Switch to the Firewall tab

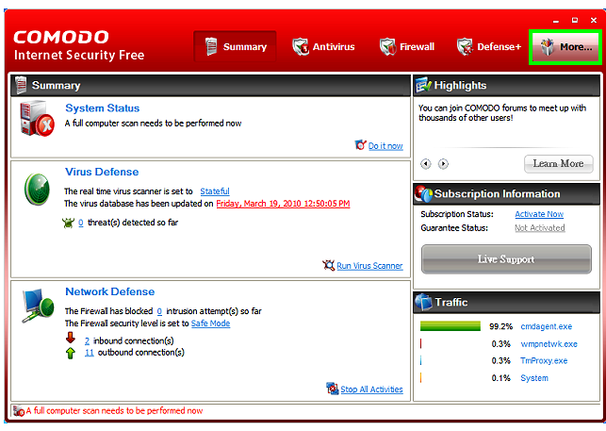tap(406, 47)
